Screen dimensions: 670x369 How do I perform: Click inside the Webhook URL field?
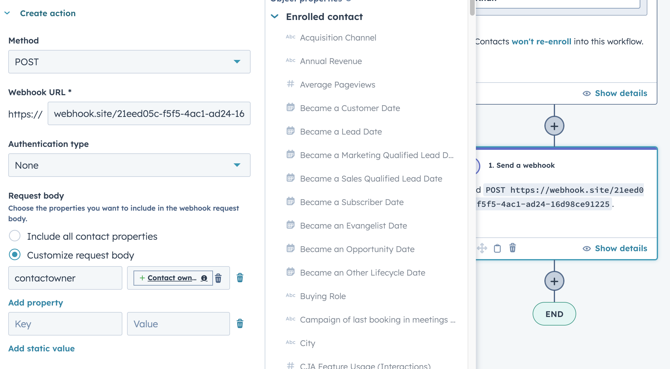tap(149, 113)
